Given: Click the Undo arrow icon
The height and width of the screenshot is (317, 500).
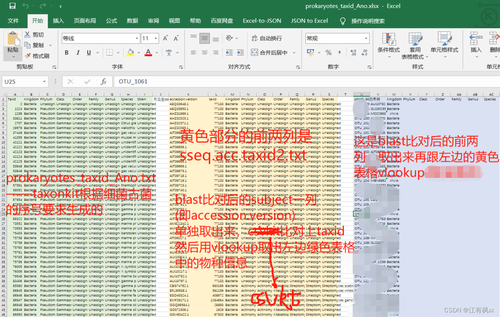Looking at the screenshot, I should tap(26, 6).
